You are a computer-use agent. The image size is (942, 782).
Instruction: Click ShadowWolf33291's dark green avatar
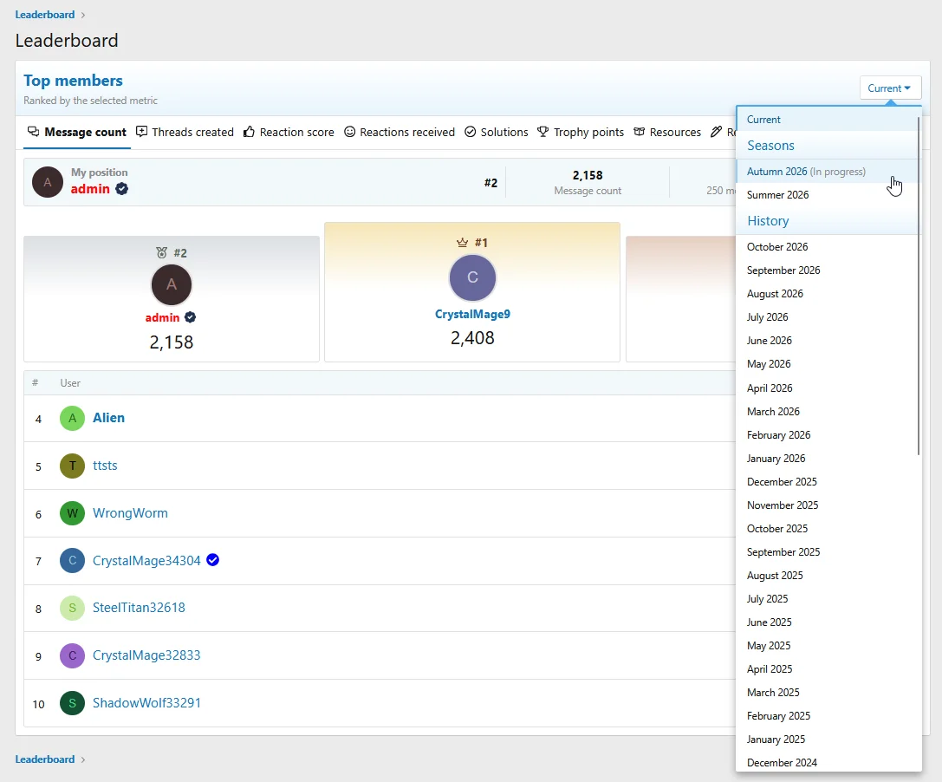click(72, 702)
